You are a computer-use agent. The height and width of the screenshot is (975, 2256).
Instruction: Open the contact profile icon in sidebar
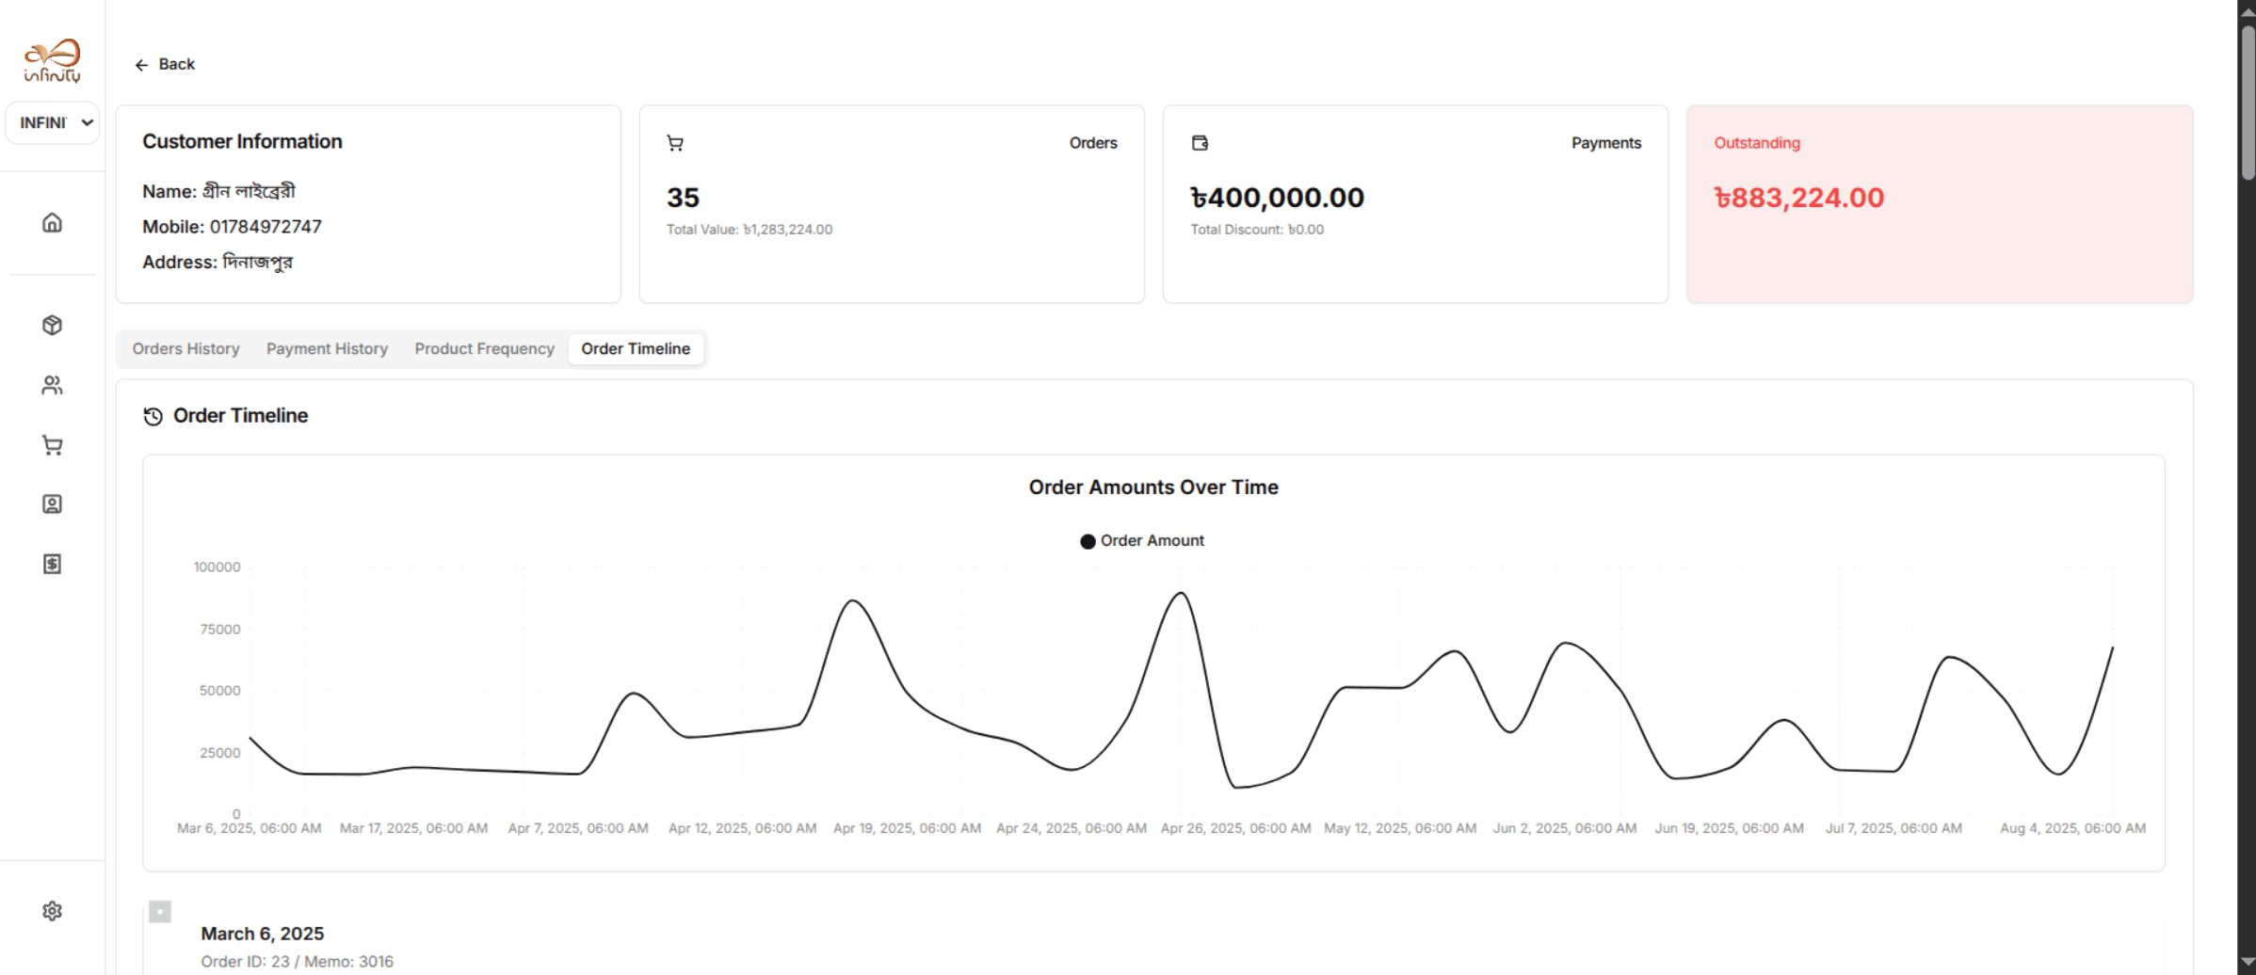pyautogui.click(x=52, y=504)
